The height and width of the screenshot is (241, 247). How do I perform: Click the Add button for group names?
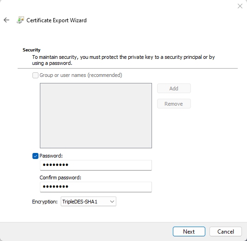pyautogui.click(x=174, y=89)
